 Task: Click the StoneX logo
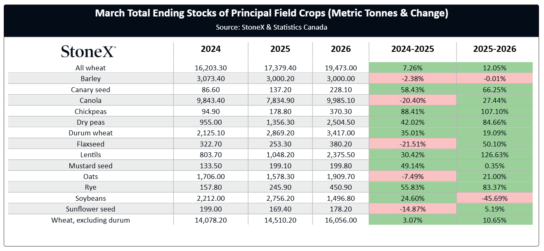[88, 51]
